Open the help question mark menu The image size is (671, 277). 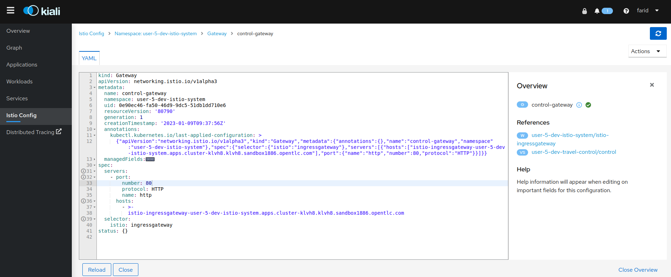(626, 11)
